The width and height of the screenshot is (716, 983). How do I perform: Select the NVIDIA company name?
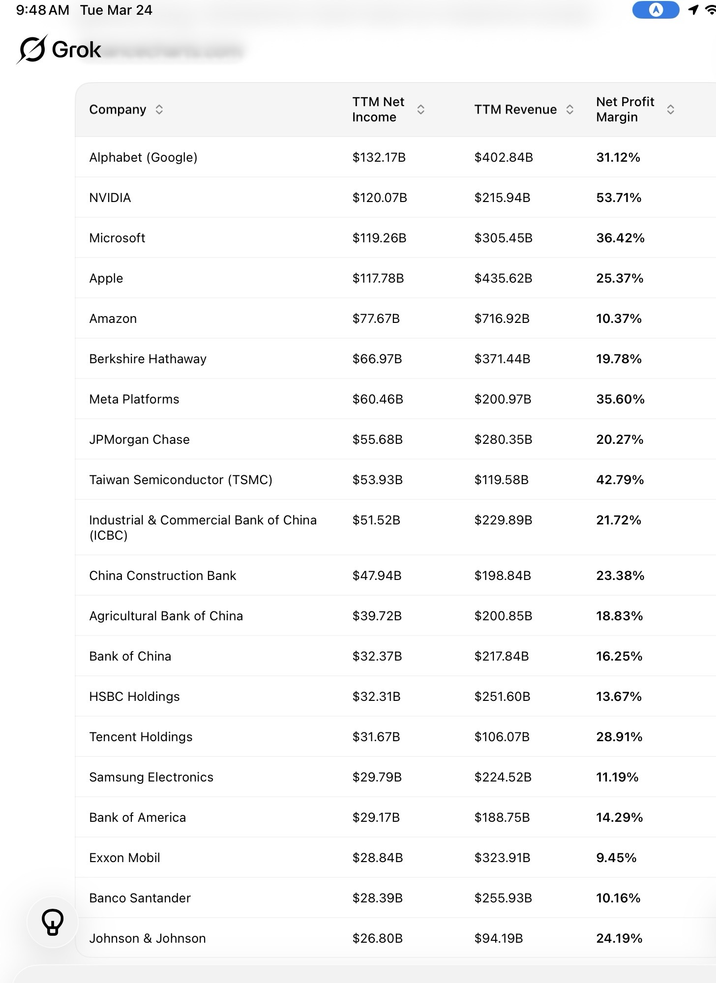(x=110, y=198)
